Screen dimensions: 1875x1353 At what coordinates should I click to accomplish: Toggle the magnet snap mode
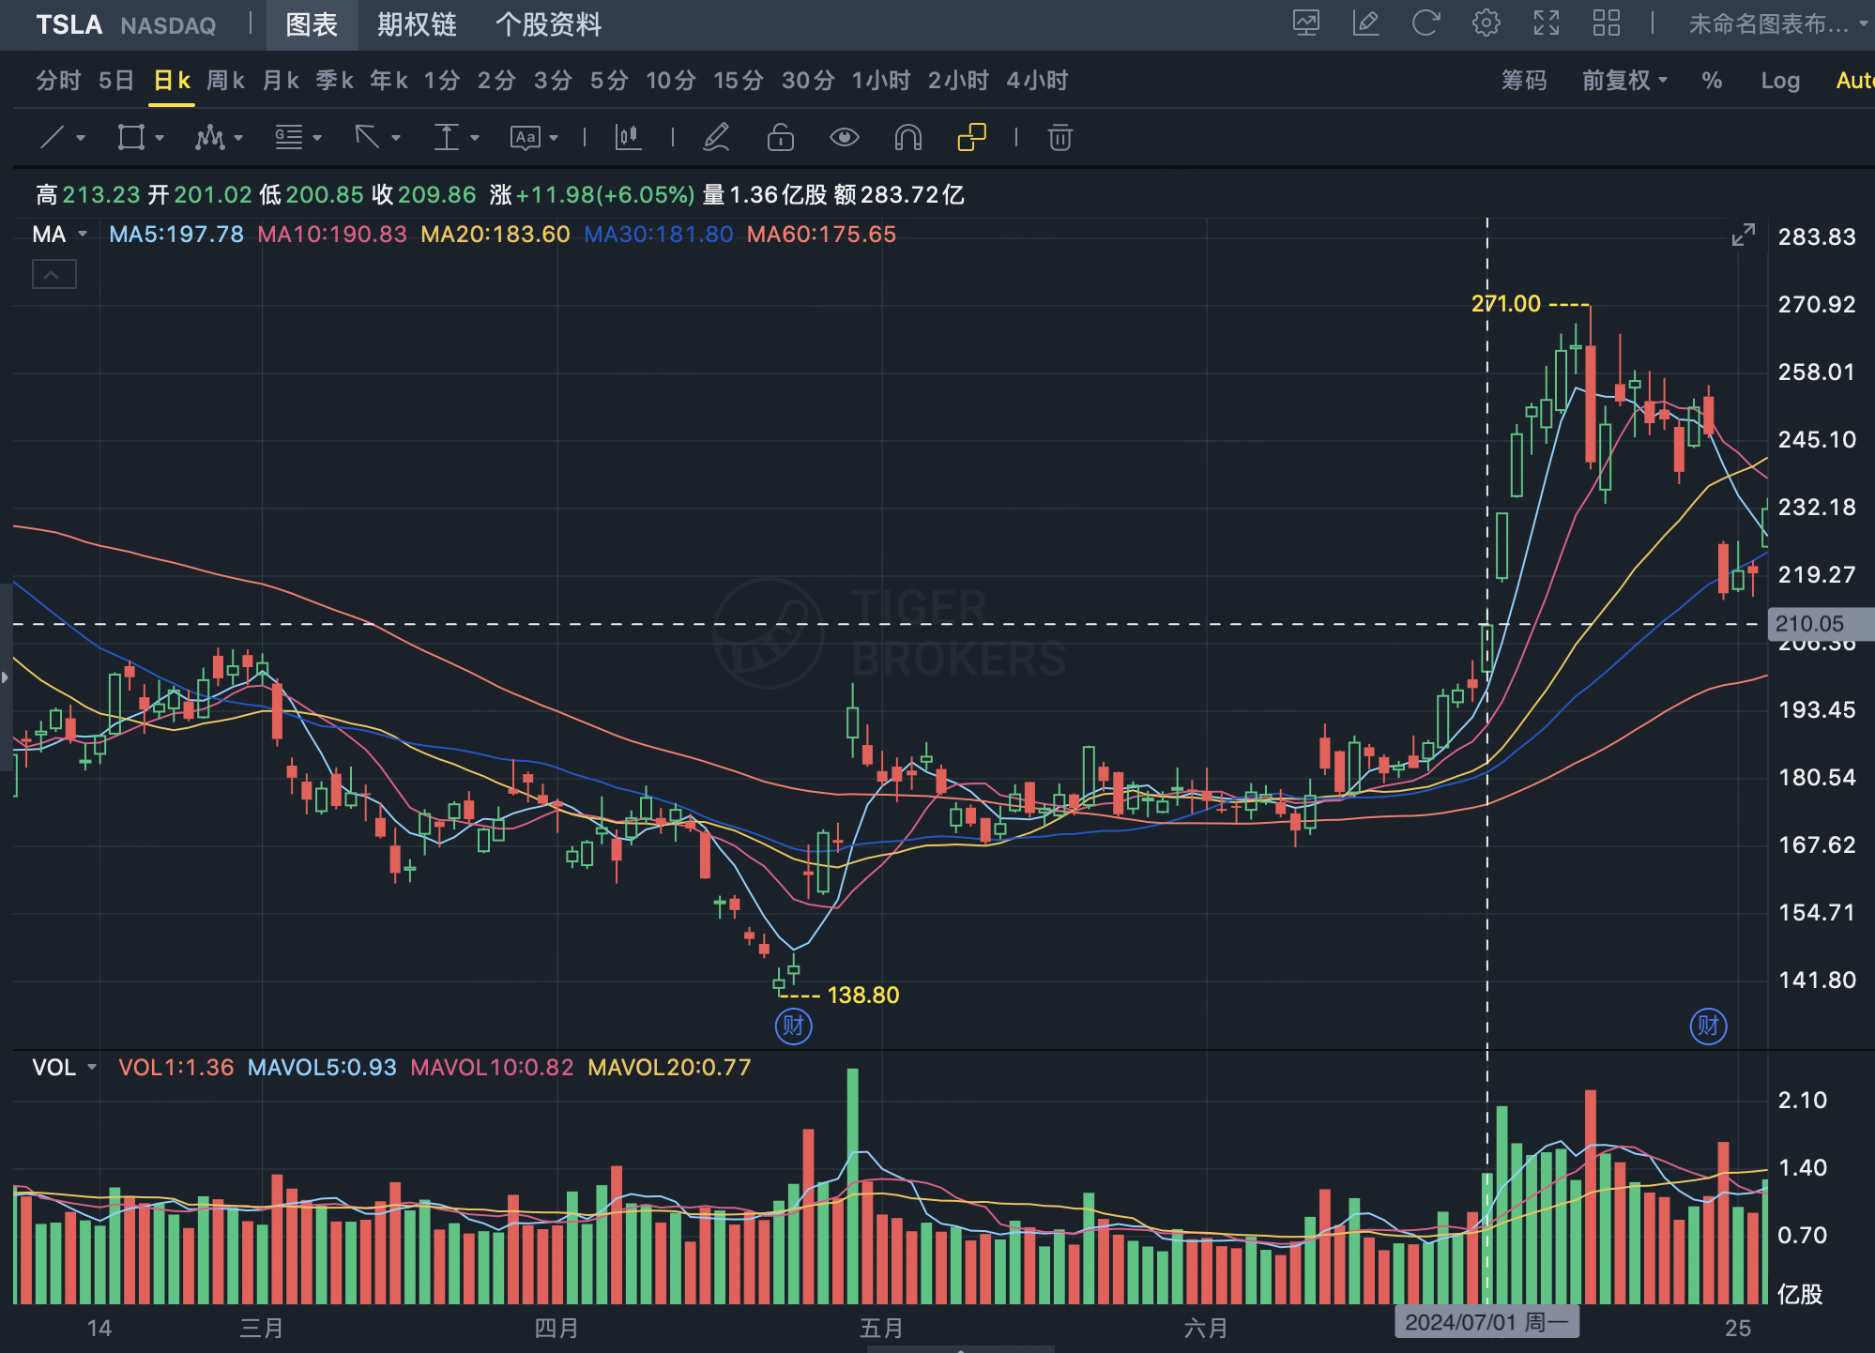908,138
